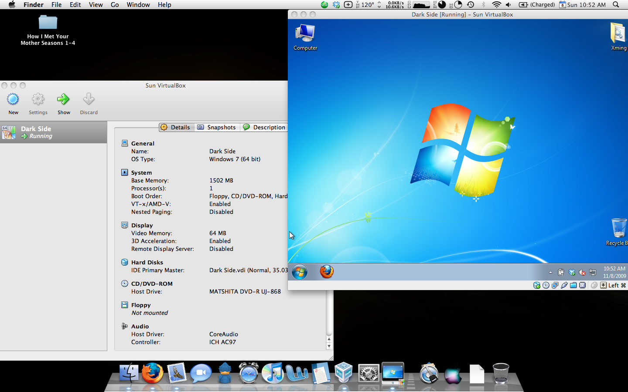Open the volume menu bar icon
Viewport: 628px width, 392px height.
click(509, 5)
